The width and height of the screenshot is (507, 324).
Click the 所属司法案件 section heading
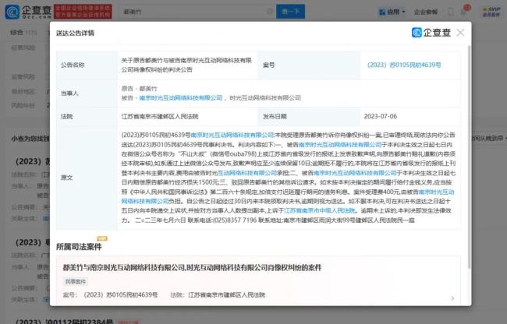[79, 247]
